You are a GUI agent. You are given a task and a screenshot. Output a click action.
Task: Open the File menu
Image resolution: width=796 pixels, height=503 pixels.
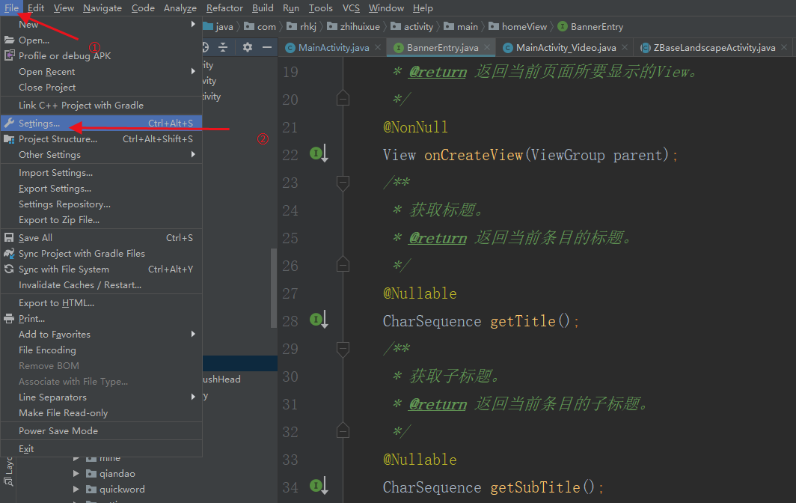(x=11, y=8)
